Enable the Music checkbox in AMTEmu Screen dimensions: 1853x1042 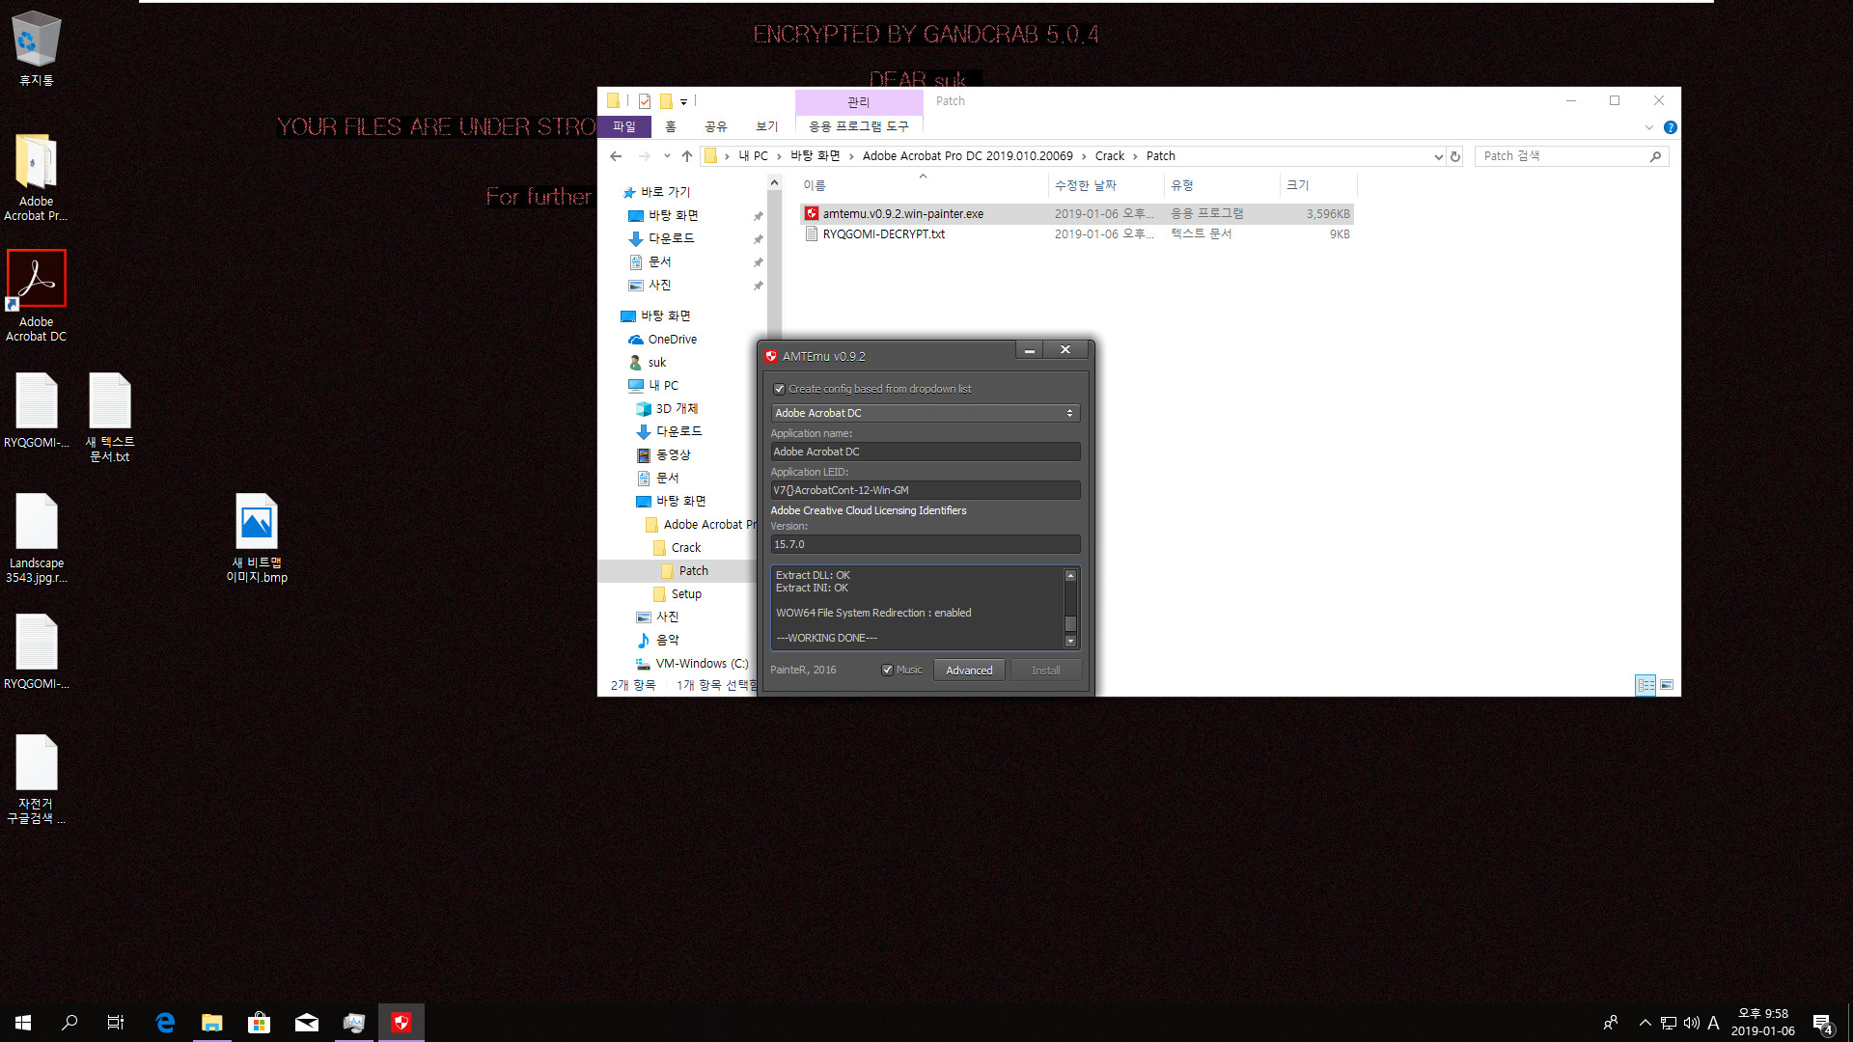[x=887, y=670]
